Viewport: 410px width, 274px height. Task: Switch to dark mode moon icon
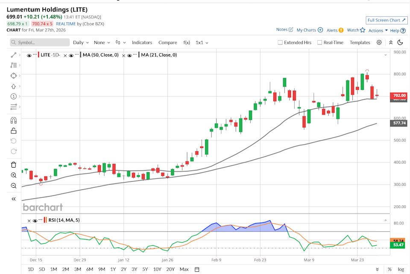pos(400,42)
